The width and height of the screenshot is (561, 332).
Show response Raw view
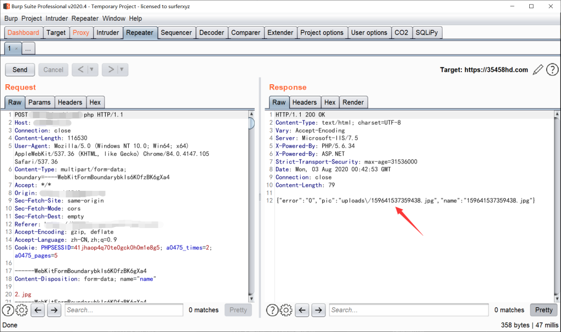279,102
